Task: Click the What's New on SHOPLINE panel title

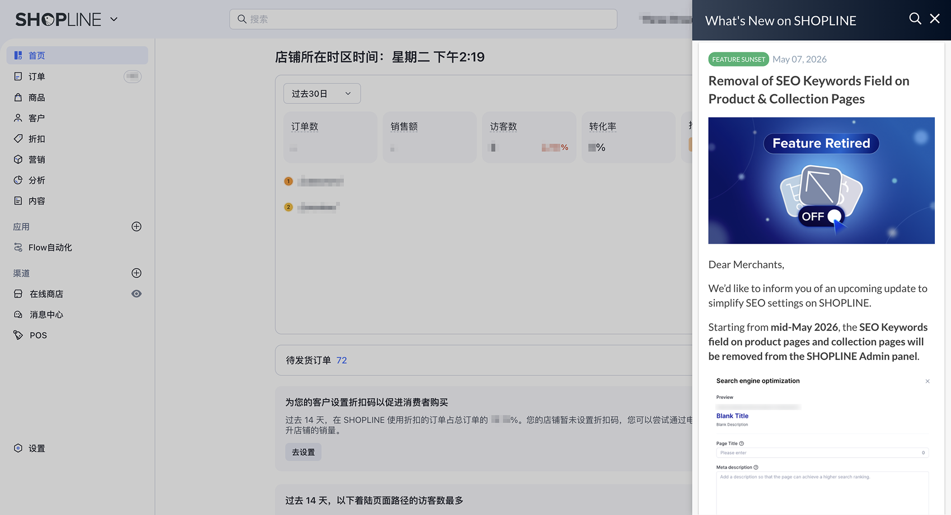Action: 780,21
